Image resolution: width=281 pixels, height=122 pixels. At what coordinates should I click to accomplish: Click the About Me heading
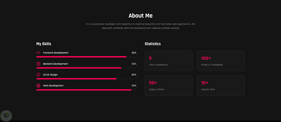coord(140,16)
